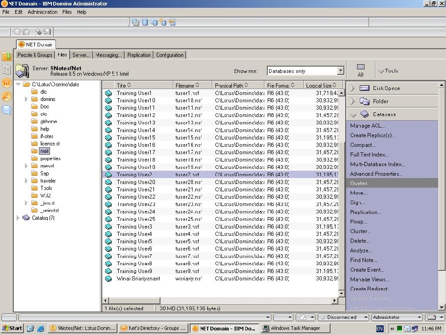Click Full Text Index... tool
Screen dimensions: 446x335
[369, 155]
